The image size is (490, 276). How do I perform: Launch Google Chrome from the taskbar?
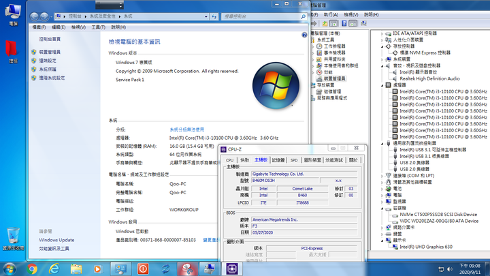[x=32, y=269]
